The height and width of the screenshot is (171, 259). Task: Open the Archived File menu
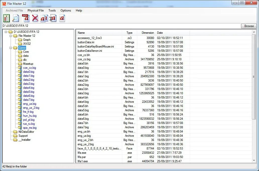click(14, 10)
